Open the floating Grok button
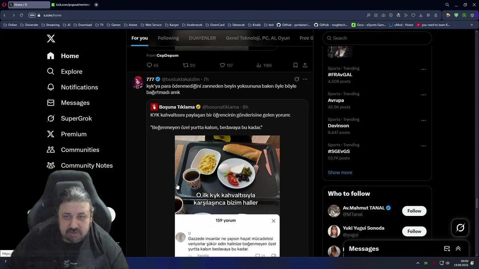 tap(460, 228)
